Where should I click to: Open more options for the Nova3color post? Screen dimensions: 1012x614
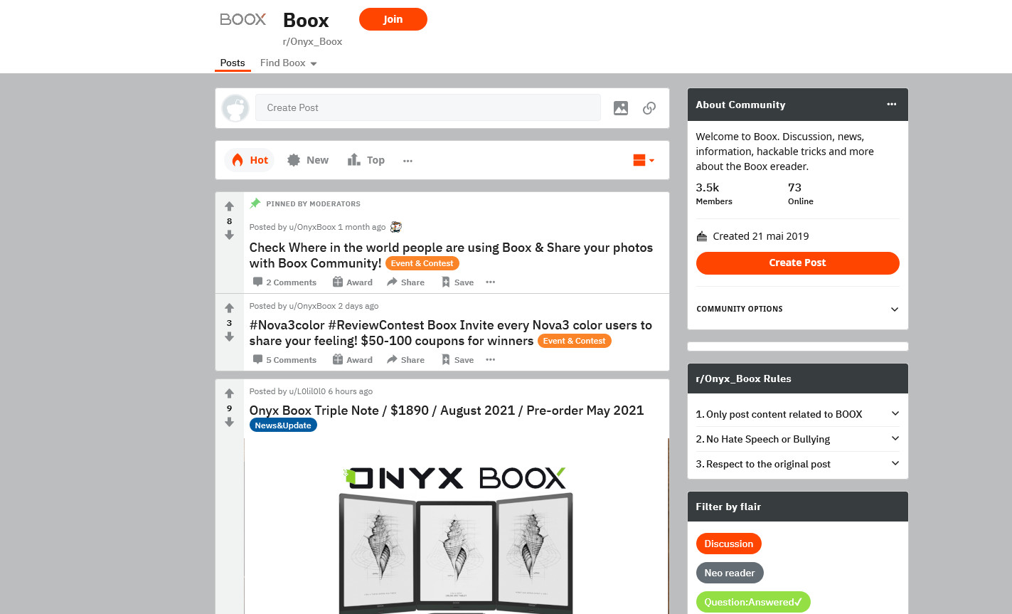pyautogui.click(x=490, y=360)
